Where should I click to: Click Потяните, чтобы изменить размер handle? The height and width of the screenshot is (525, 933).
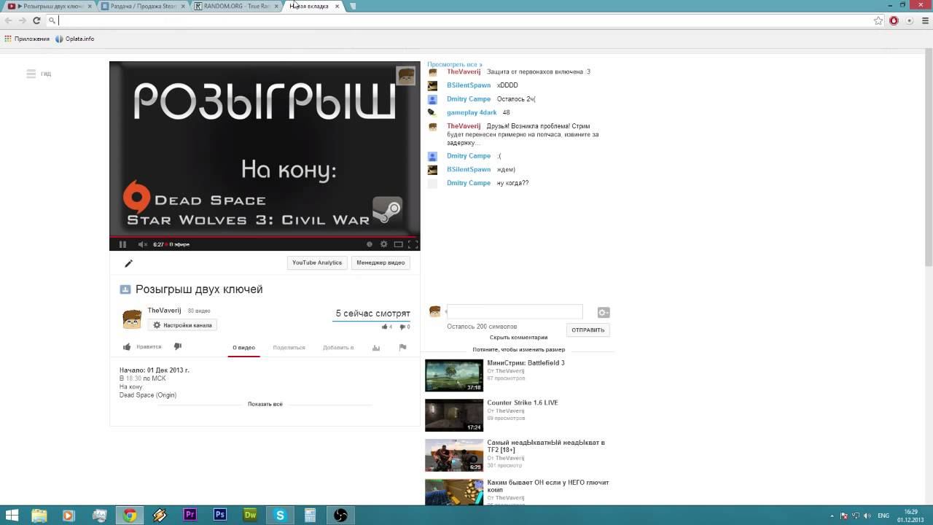(x=518, y=350)
